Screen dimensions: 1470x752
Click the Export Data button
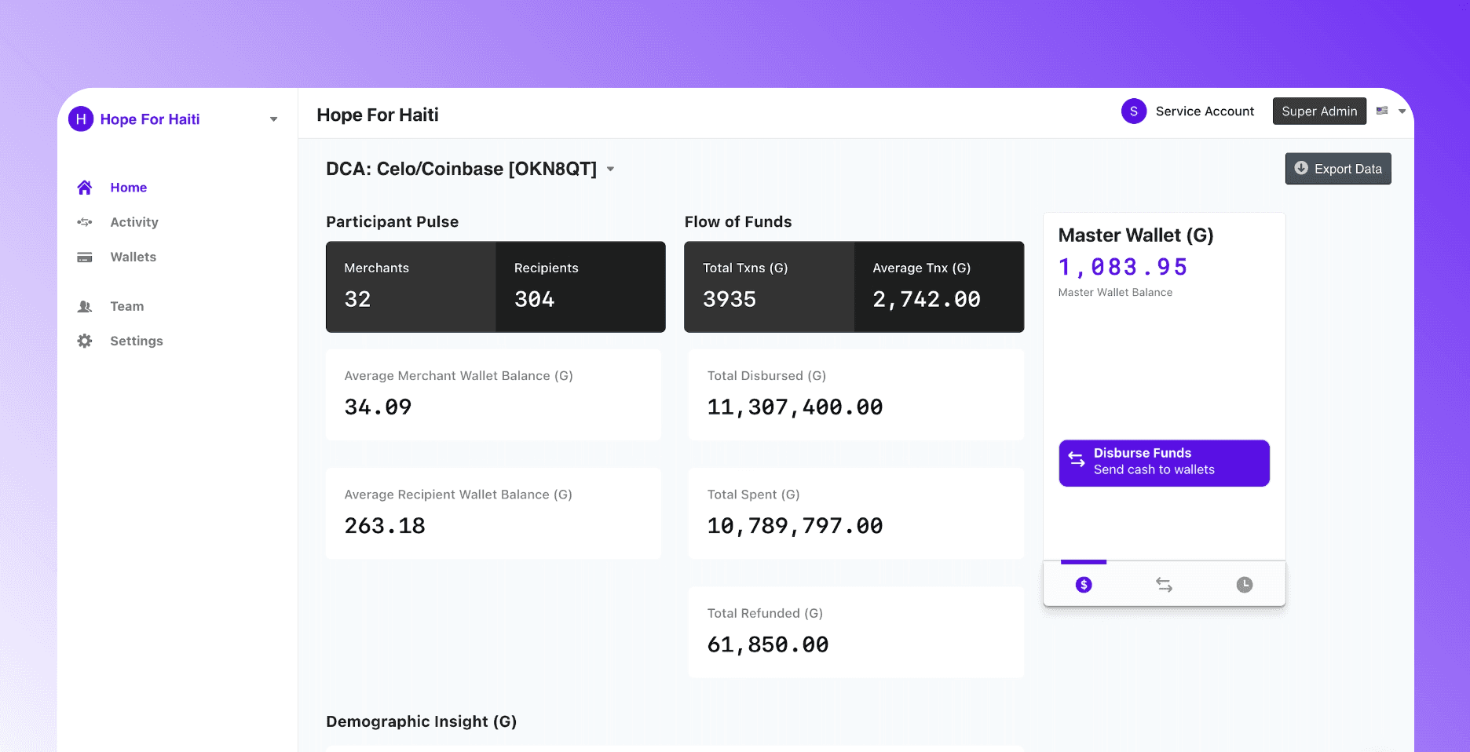tap(1338, 169)
